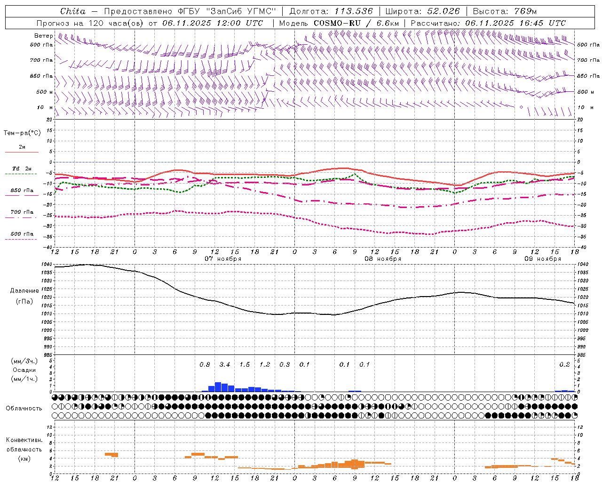Image resolution: width=602 pixels, height=482 pixels.
Task: Select the "700 гПа" temperature legend entry
Action: (22, 212)
